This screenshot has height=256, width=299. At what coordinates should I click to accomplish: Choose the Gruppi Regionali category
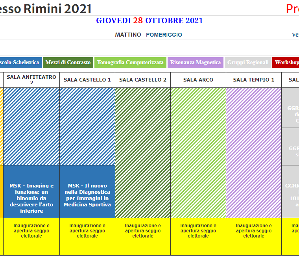click(x=248, y=63)
